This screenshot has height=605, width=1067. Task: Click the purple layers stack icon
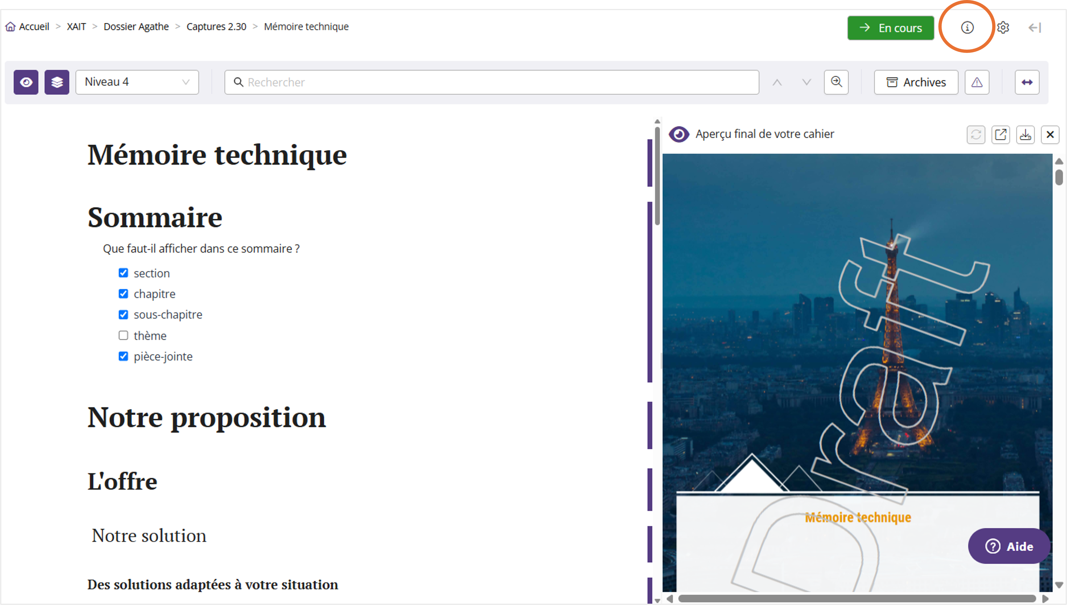point(57,82)
